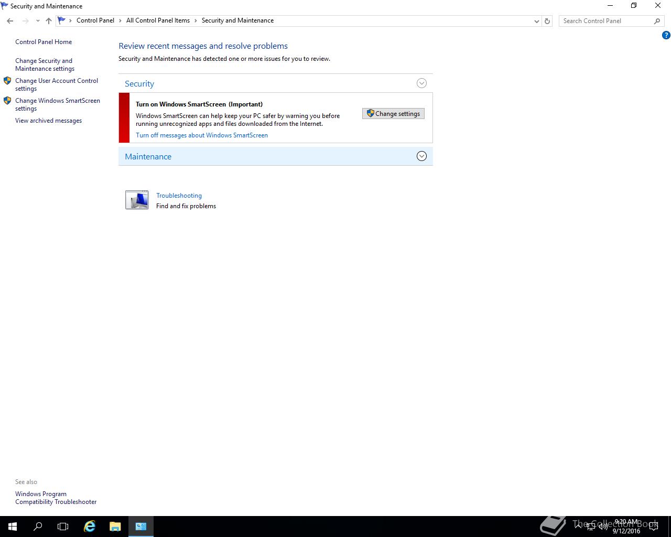Open Change User Account Control settings
The width and height of the screenshot is (671, 537).
click(57, 84)
